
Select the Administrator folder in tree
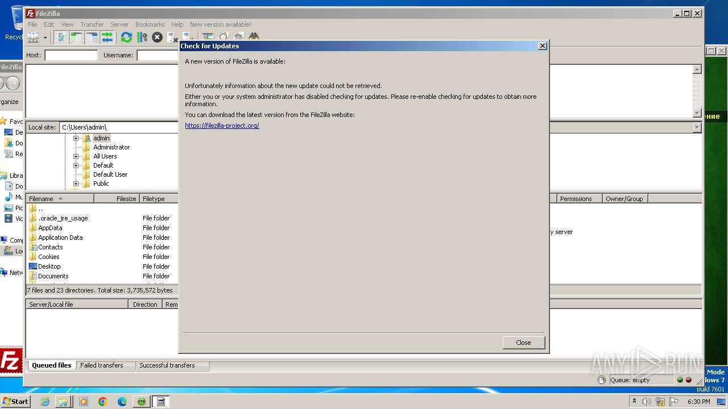111,147
